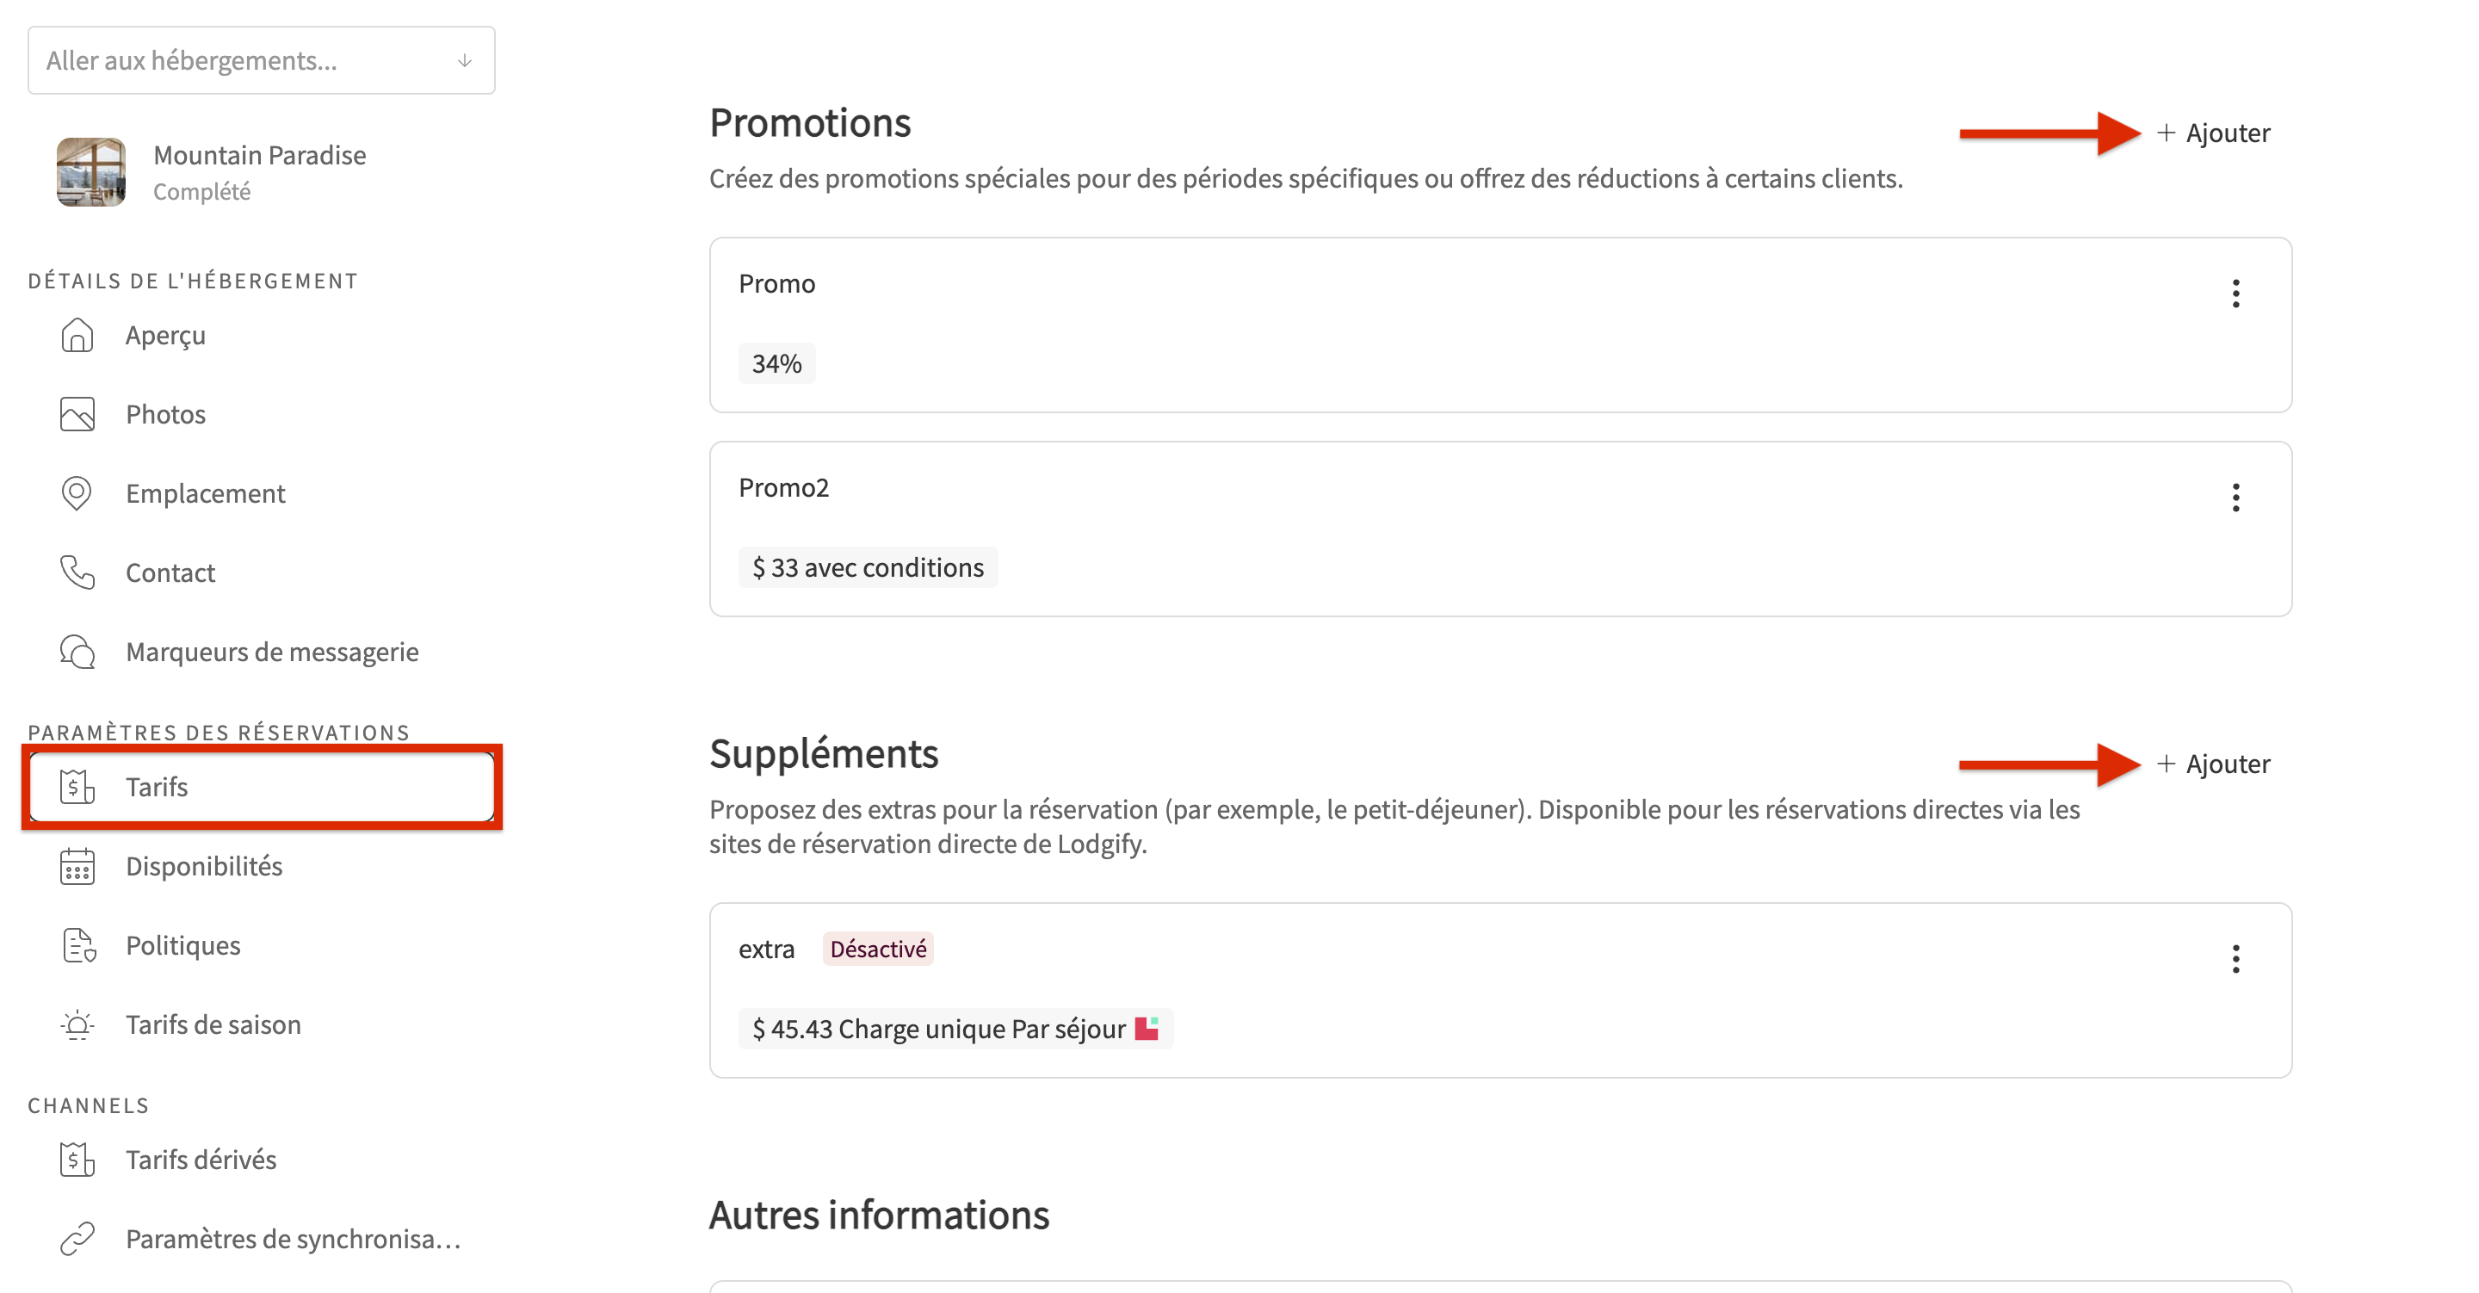
Task: Go to Tarifs dérivés under Channels
Action: tap(201, 1160)
